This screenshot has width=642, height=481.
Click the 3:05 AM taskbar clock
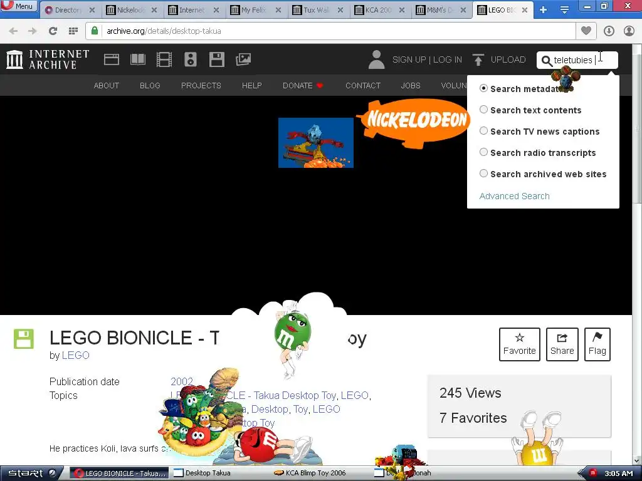pyautogui.click(x=619, y=473)
